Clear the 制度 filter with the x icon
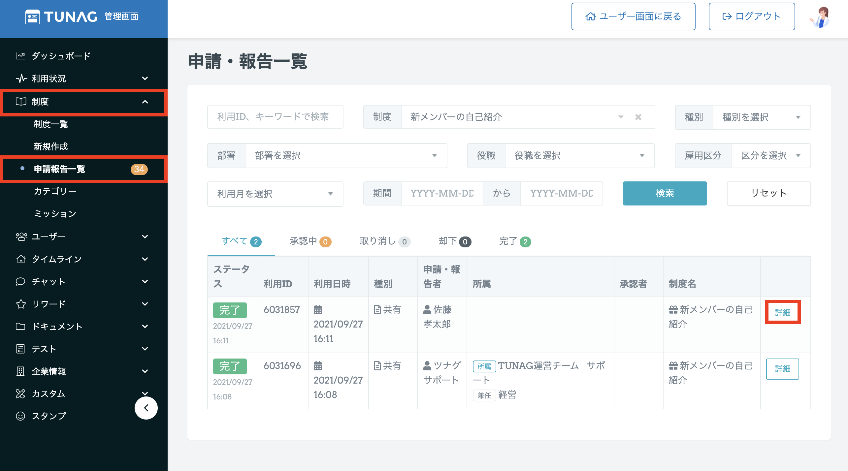Screen dimensions: 848x471 [x=638, y=117]
